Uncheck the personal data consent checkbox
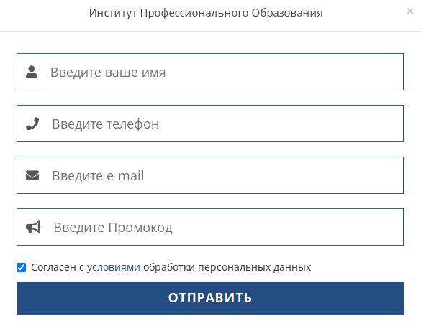 click(x=21, y=267)
